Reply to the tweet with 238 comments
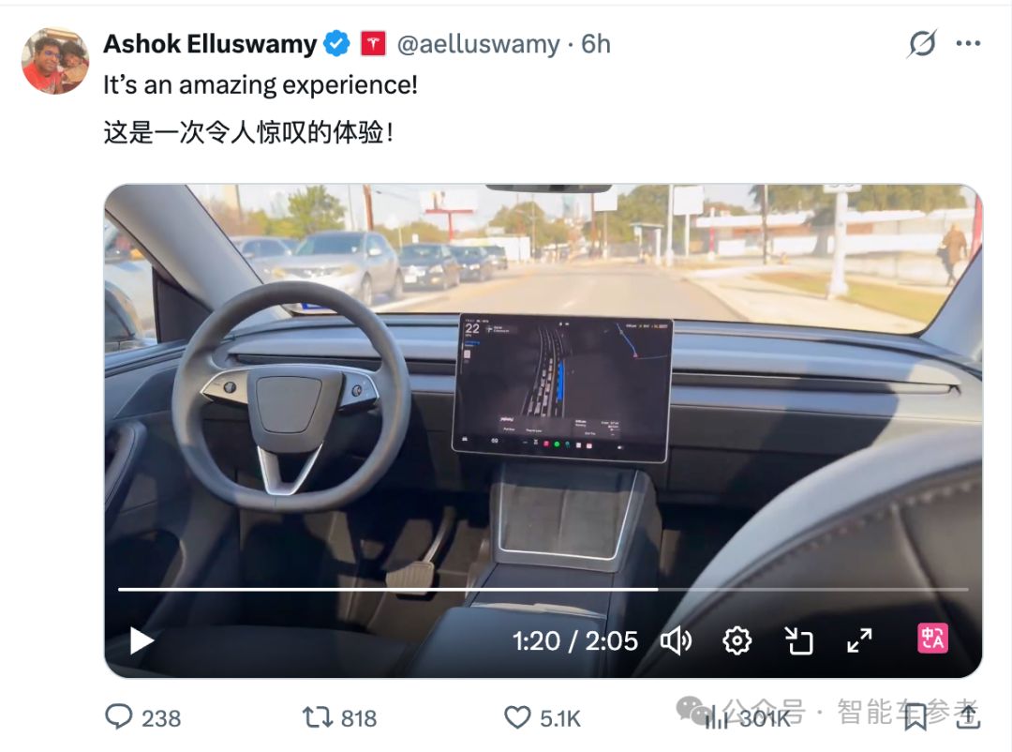 142,717
